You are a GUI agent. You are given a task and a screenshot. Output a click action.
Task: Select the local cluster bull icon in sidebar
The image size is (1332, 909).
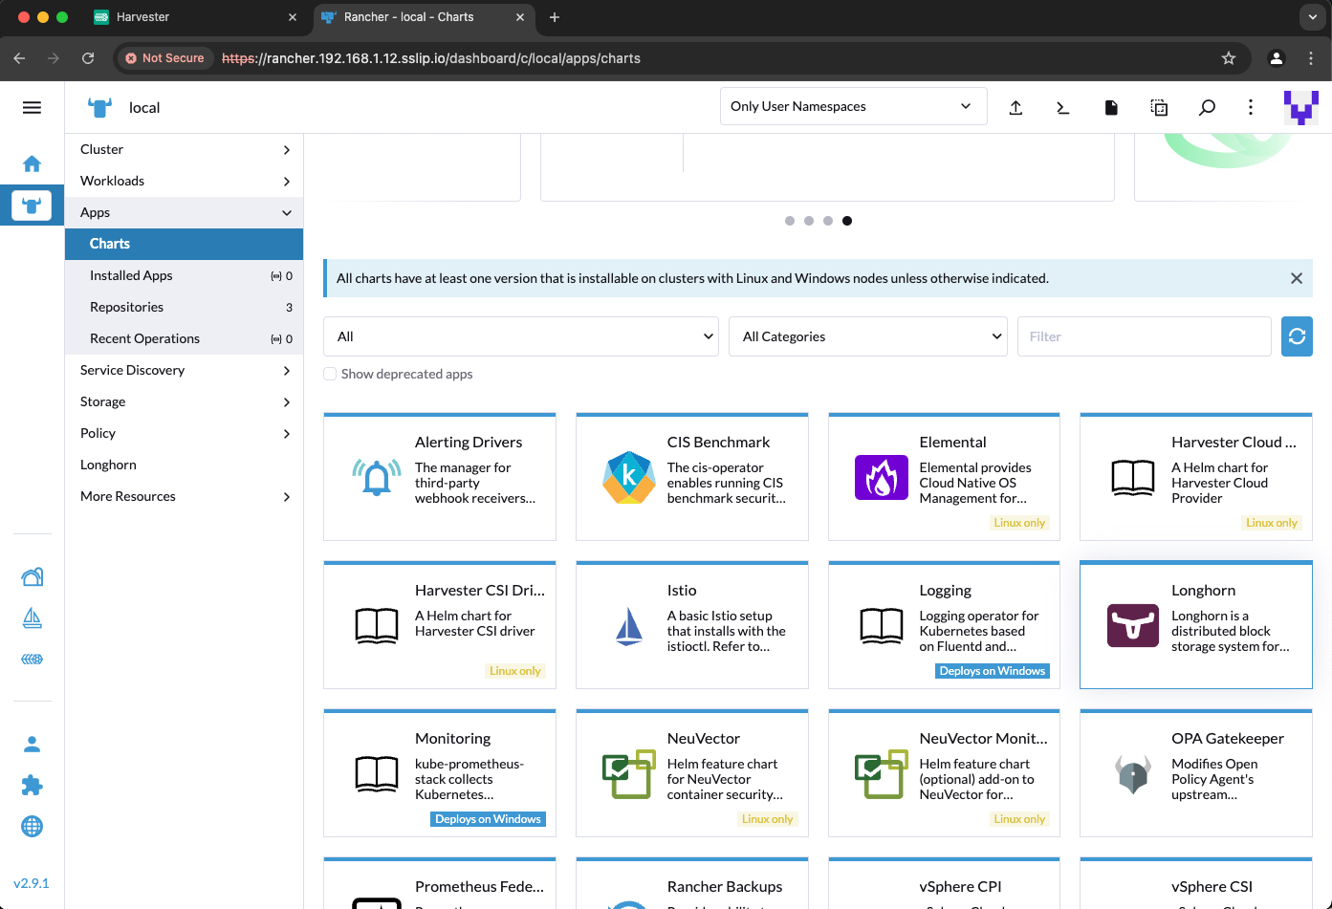pyautogui.click(x=32, y=205)
